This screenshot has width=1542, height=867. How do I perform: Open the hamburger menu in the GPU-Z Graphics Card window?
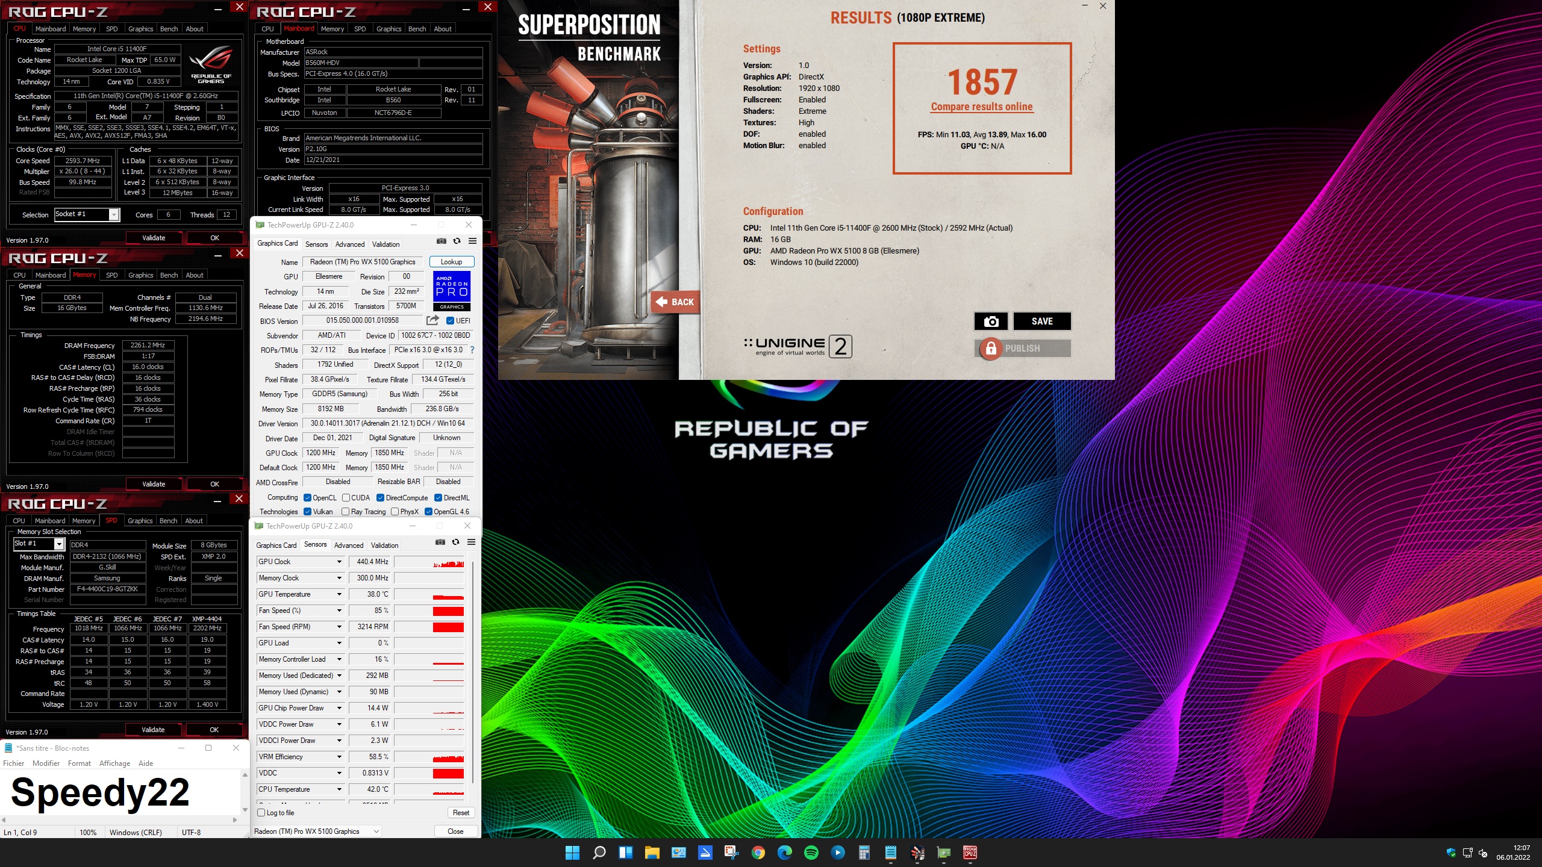(472, 241)
